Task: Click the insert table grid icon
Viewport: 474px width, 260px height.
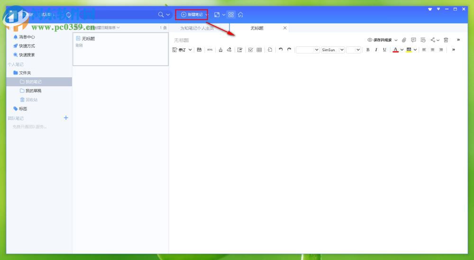Action: pyautogui.click(x=259, y=50)
